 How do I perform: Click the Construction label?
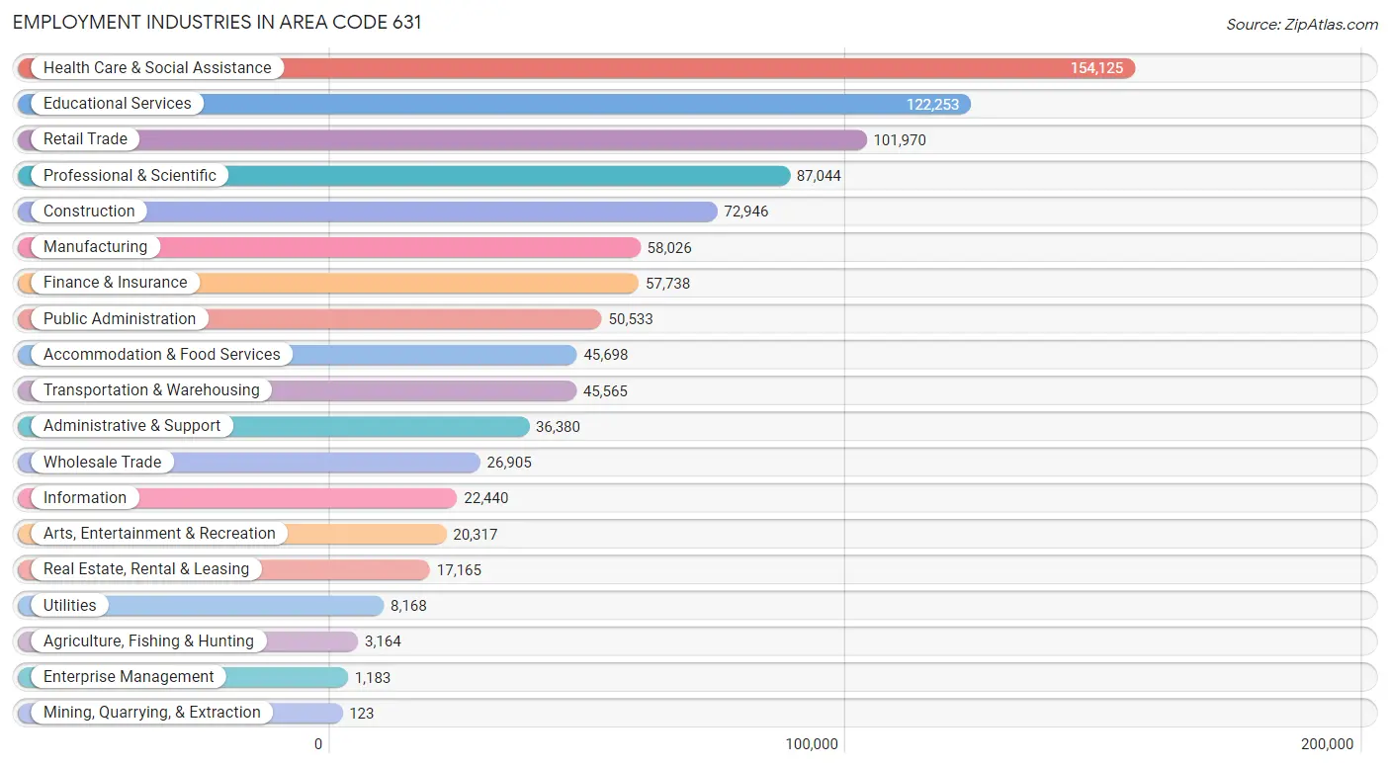tap(89, 211)
